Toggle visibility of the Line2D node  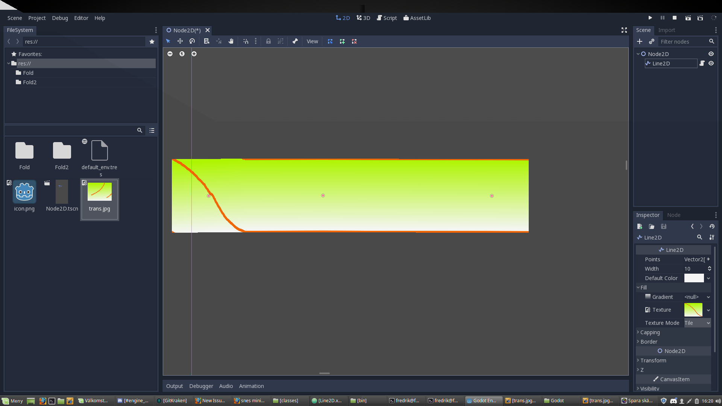pos(711,63)
